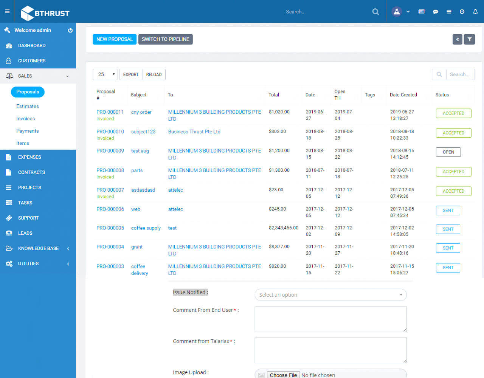The image size is (484, 378).
Task: Click Switch to Pipeline button
Action: 166,39
